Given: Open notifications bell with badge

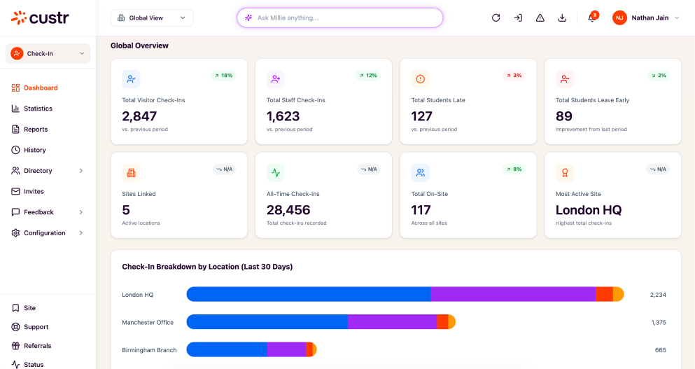Looking at the screenshot, I should point(592,18).
